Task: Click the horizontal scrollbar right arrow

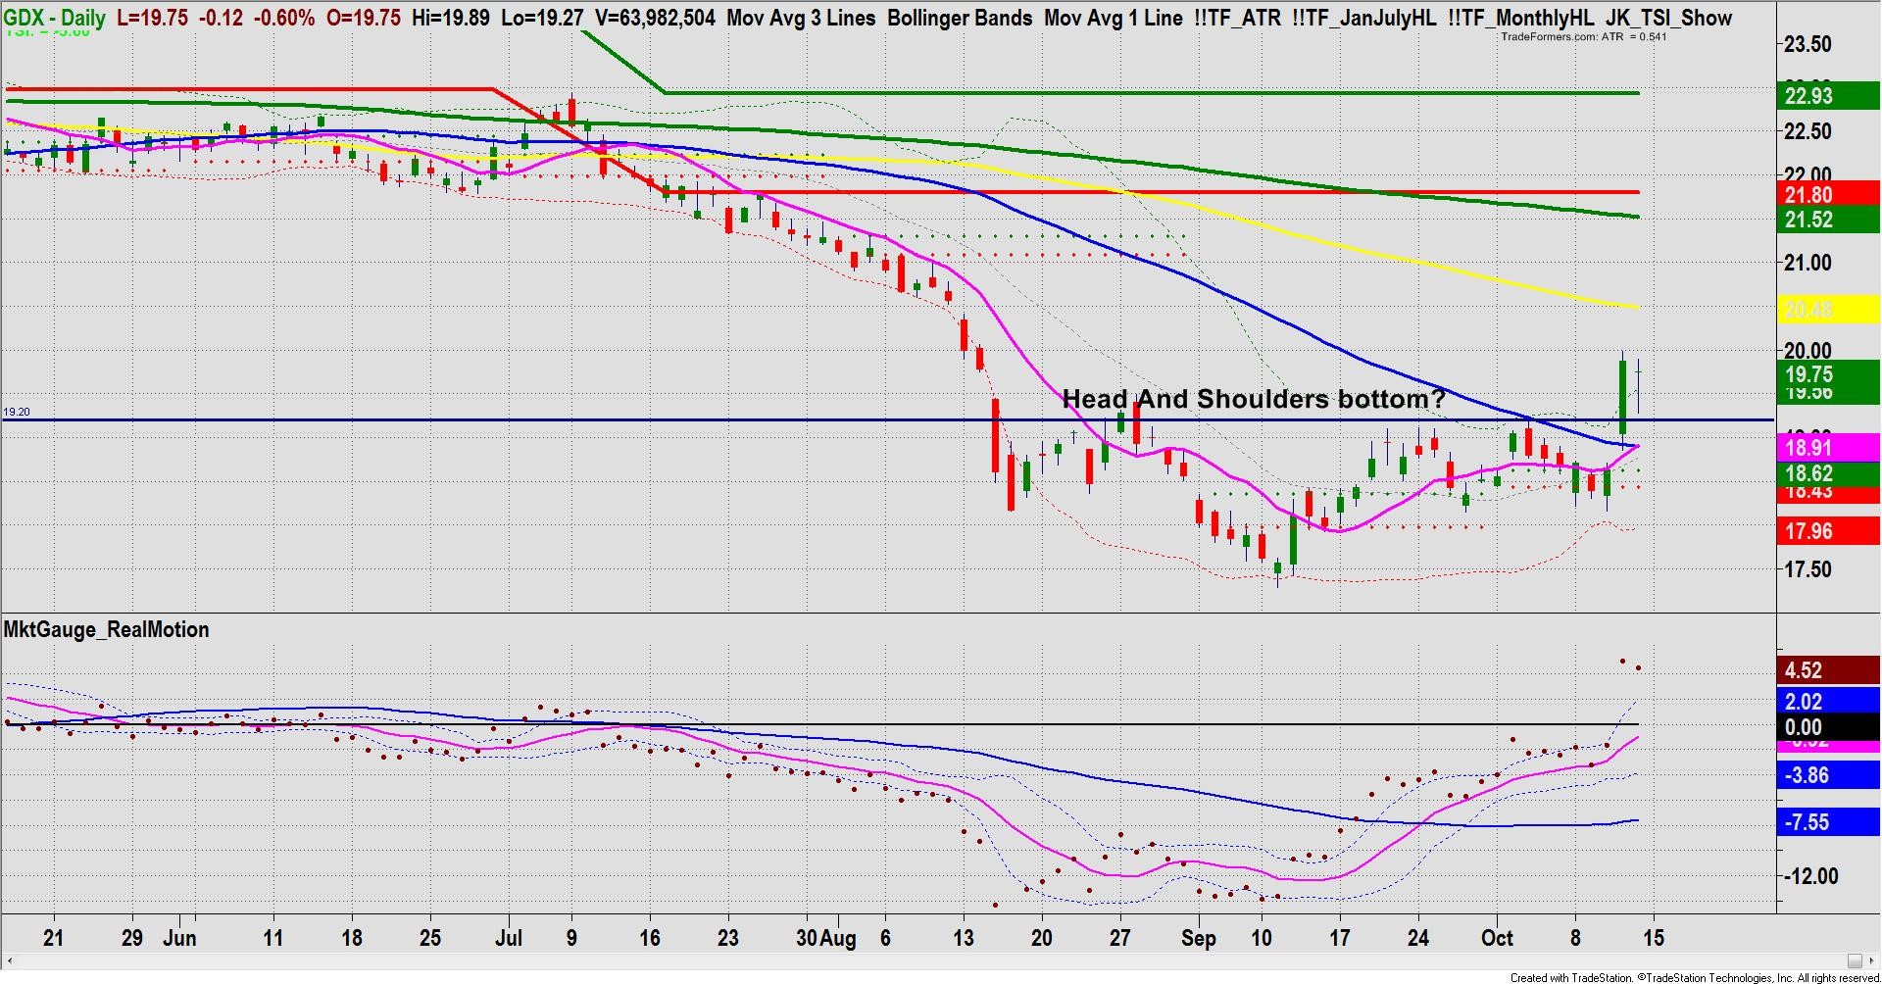Action: [x=1872, y=960]
